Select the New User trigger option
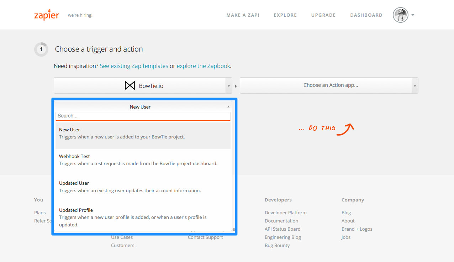 coord(143,136)
